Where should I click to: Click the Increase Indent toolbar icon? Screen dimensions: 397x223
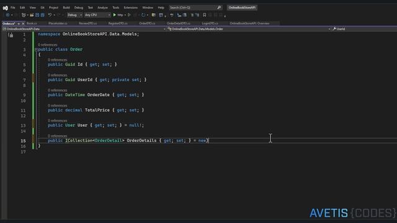[185, 15]
